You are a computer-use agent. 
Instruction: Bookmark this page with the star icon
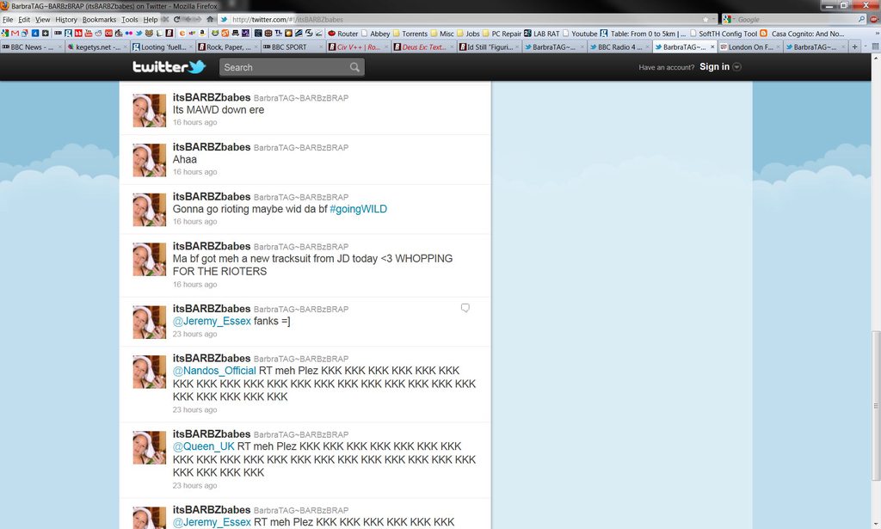coord(705,19)
